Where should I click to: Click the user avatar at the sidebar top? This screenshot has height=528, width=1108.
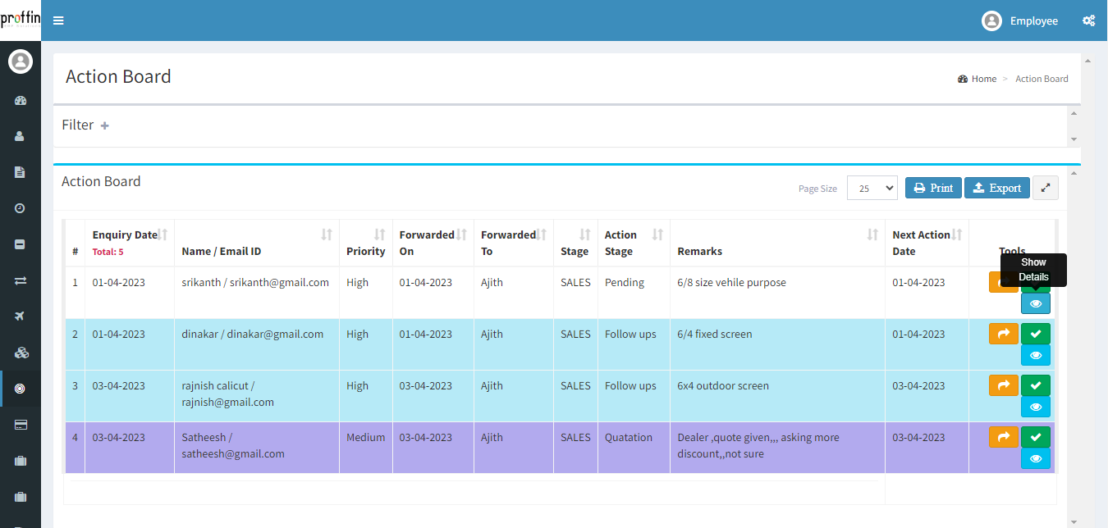(21, 61)
